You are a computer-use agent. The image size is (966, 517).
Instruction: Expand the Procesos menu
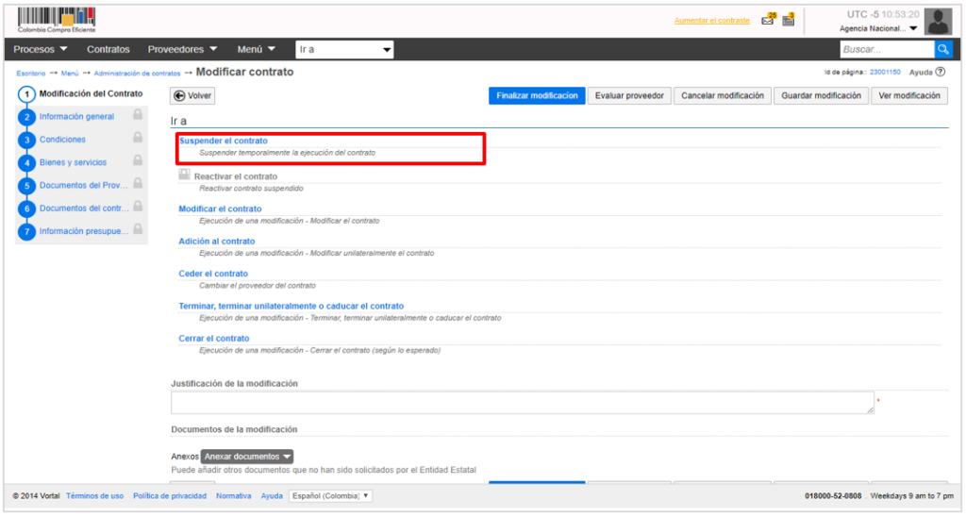[42, 49]
